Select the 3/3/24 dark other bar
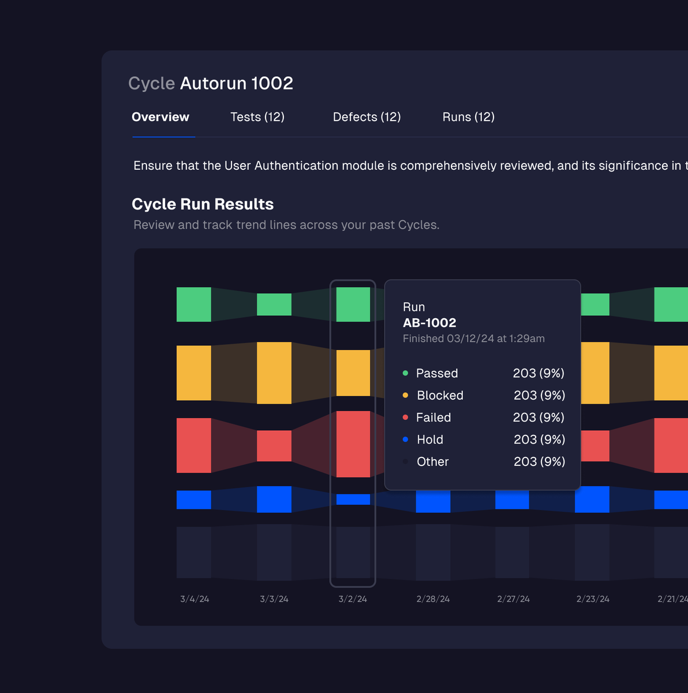The image size is (688, 693). point(274,552)
